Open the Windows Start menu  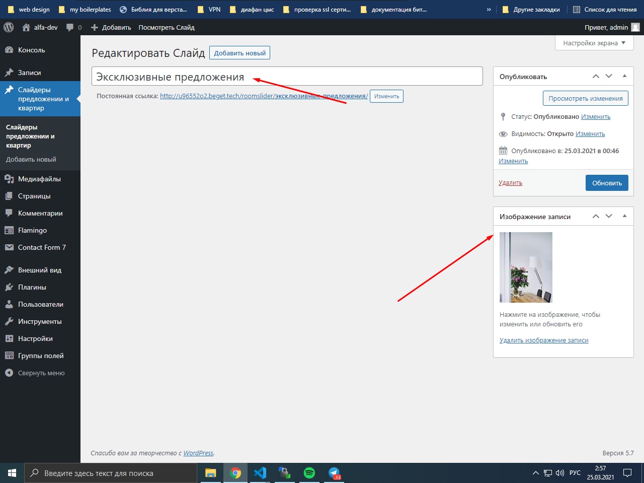coord(12,473)
